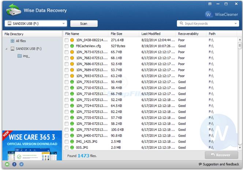Check the 005.JPG file box
Screen dimensions: 243x170
(x=67, y=148)
